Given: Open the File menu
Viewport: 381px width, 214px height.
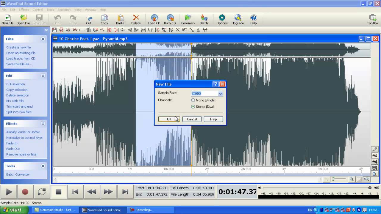Looking at the screenshot, I should [x=4, y=10].
